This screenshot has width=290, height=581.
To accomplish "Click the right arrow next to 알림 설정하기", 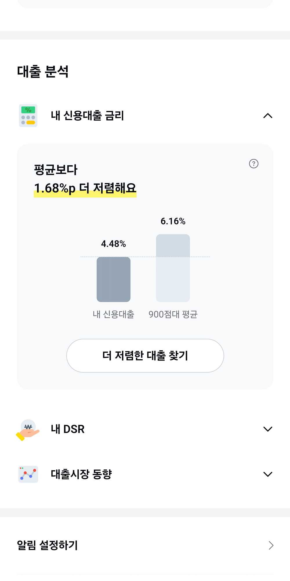I will click(x=271, y=546).
